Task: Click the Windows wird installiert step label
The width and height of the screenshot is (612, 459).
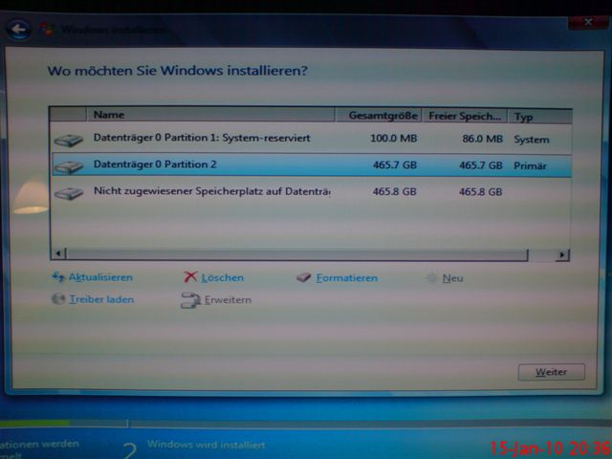Action: point(207,445)
